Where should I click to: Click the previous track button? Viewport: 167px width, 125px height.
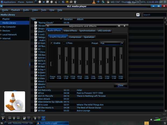[10, 118]
